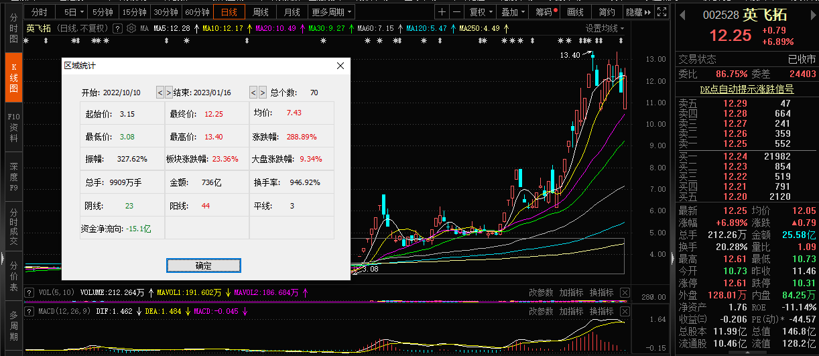Open MA settings gear icon beside stock name
819x356 pixels.
[131, 28]
